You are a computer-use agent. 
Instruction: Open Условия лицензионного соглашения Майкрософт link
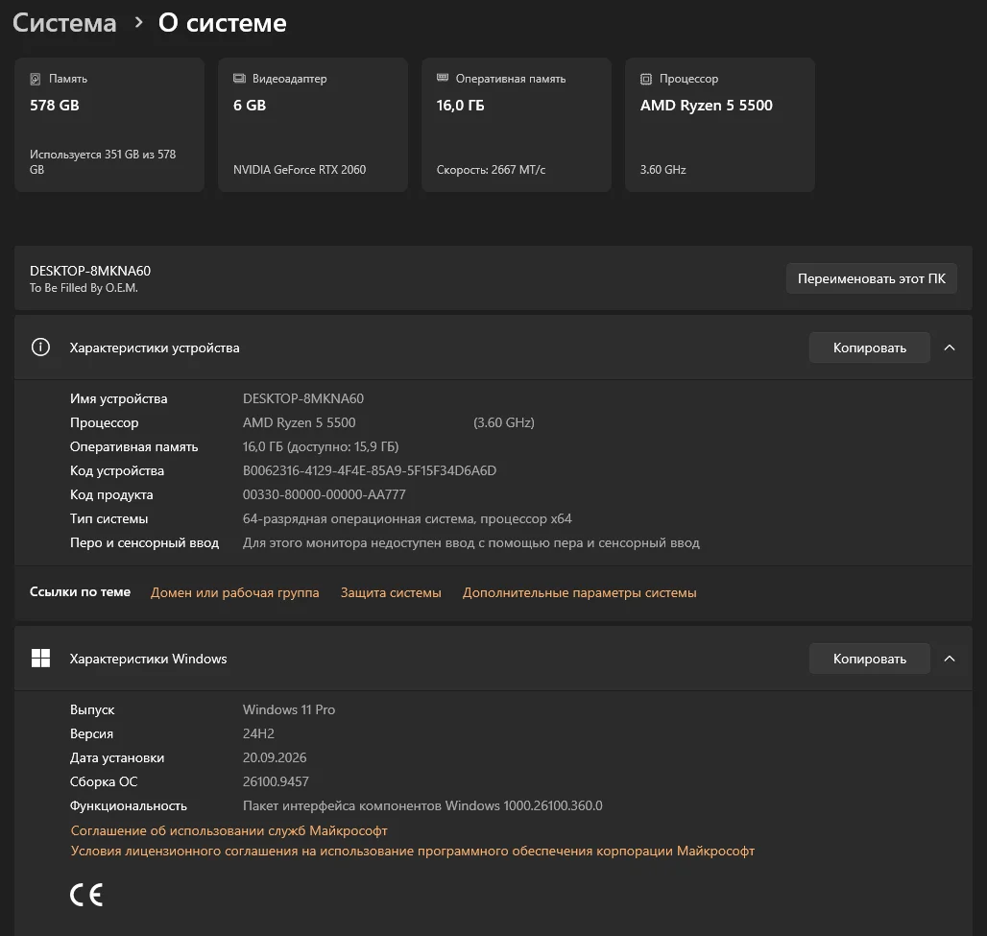point(412,851)
